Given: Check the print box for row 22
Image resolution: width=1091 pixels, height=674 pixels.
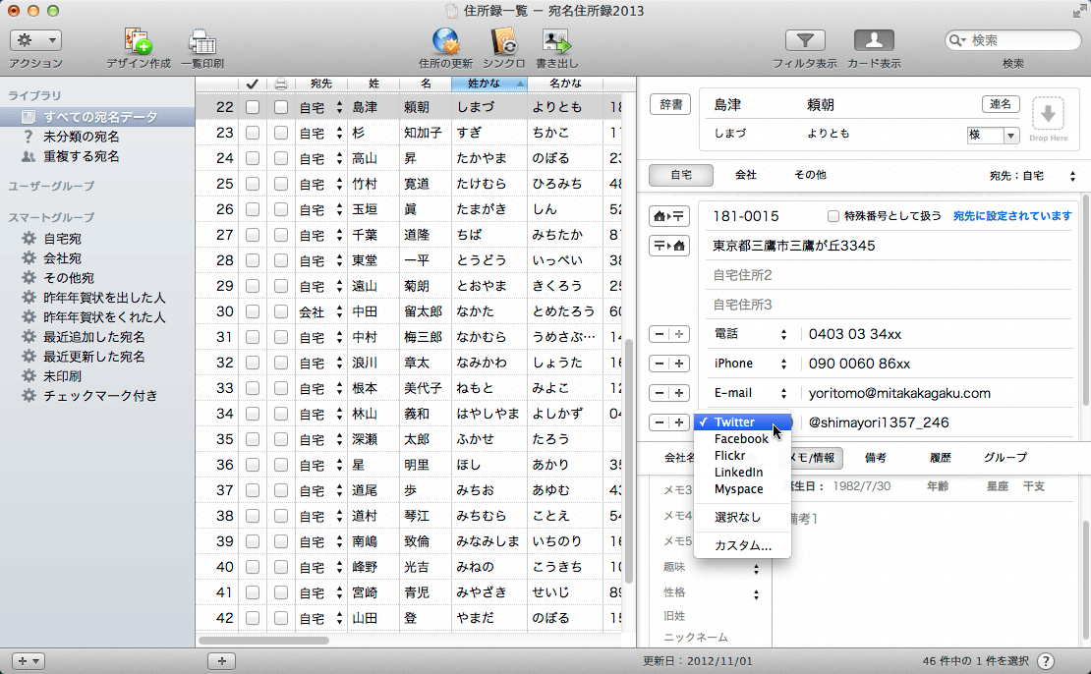Looking at the screenshot, I should point(280,107).
